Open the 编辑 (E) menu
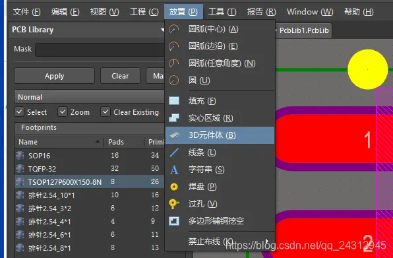Viewport: 393px width, 258px height. pos(65,12)
